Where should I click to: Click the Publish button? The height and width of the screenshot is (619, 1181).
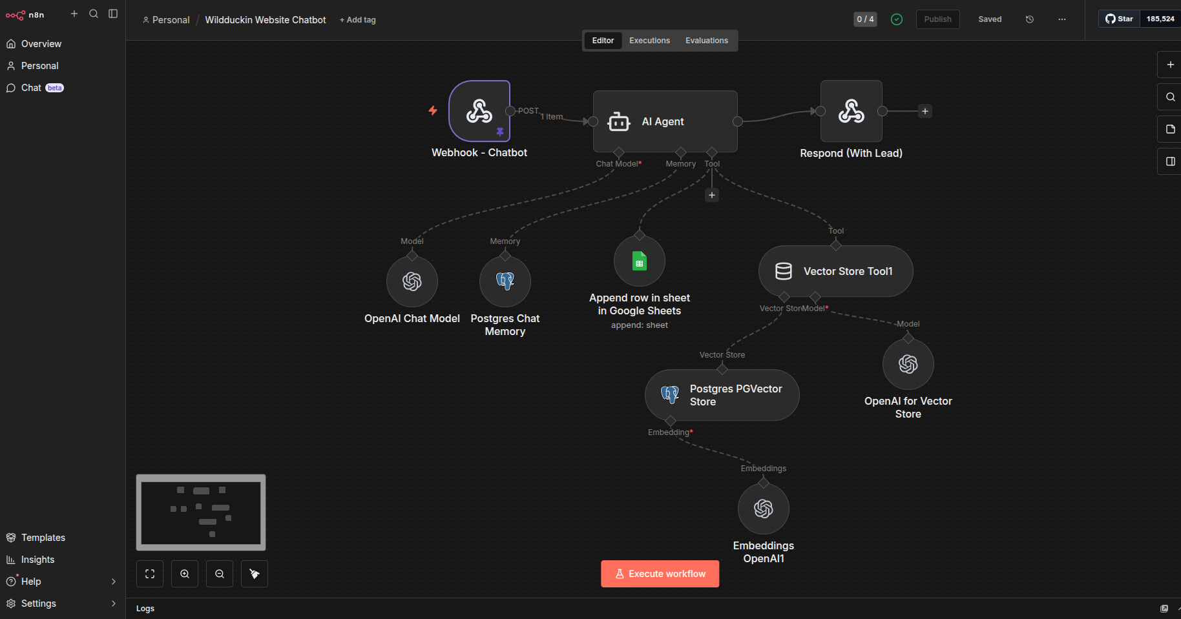click(x=937, y=19)
